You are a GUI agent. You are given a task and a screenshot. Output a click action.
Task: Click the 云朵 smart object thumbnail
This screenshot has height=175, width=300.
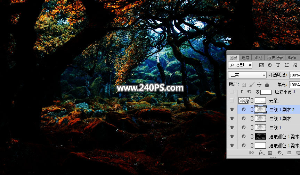[x=244, y=100]
